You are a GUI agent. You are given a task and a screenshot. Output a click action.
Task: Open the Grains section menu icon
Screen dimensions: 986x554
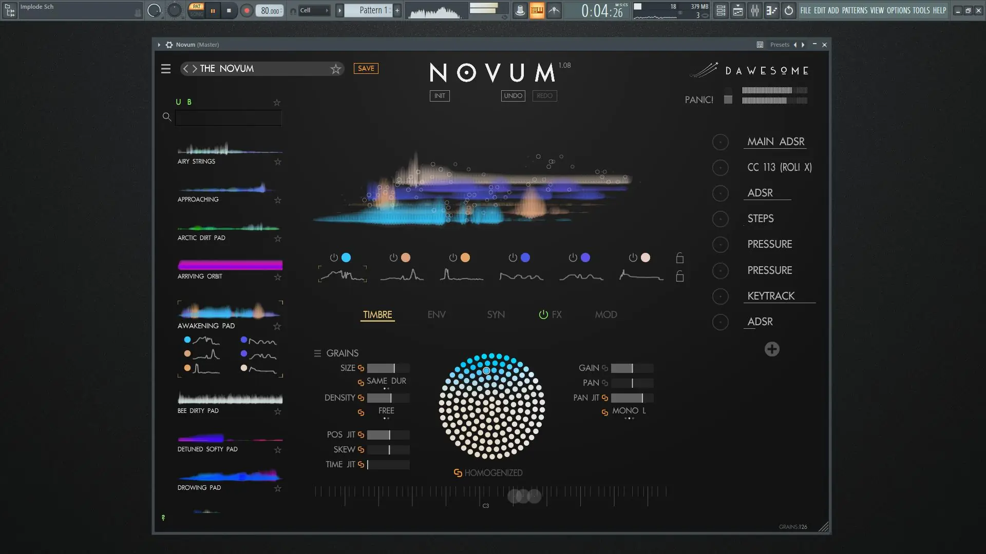[x=317, y=353]
